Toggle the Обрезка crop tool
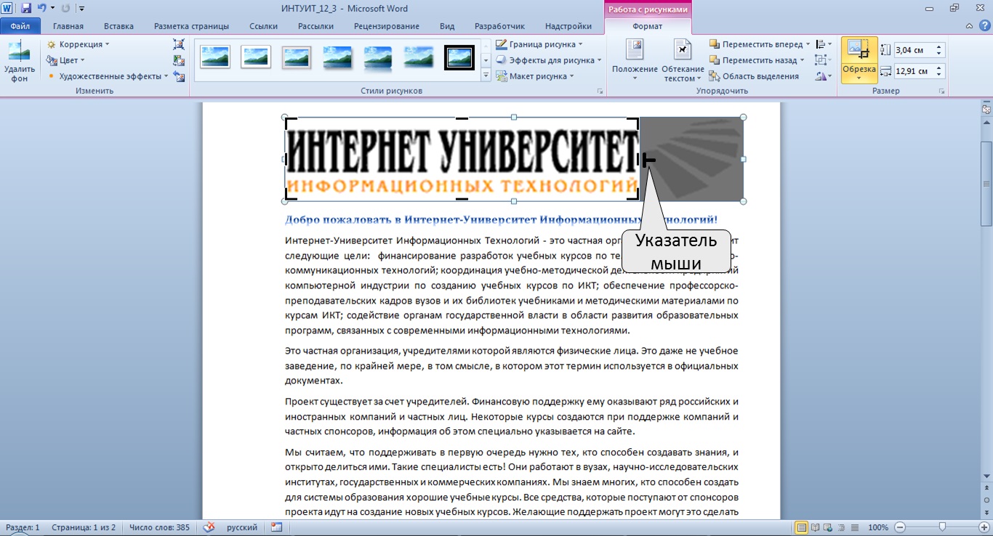993x536 pixels. pos(859,50)
